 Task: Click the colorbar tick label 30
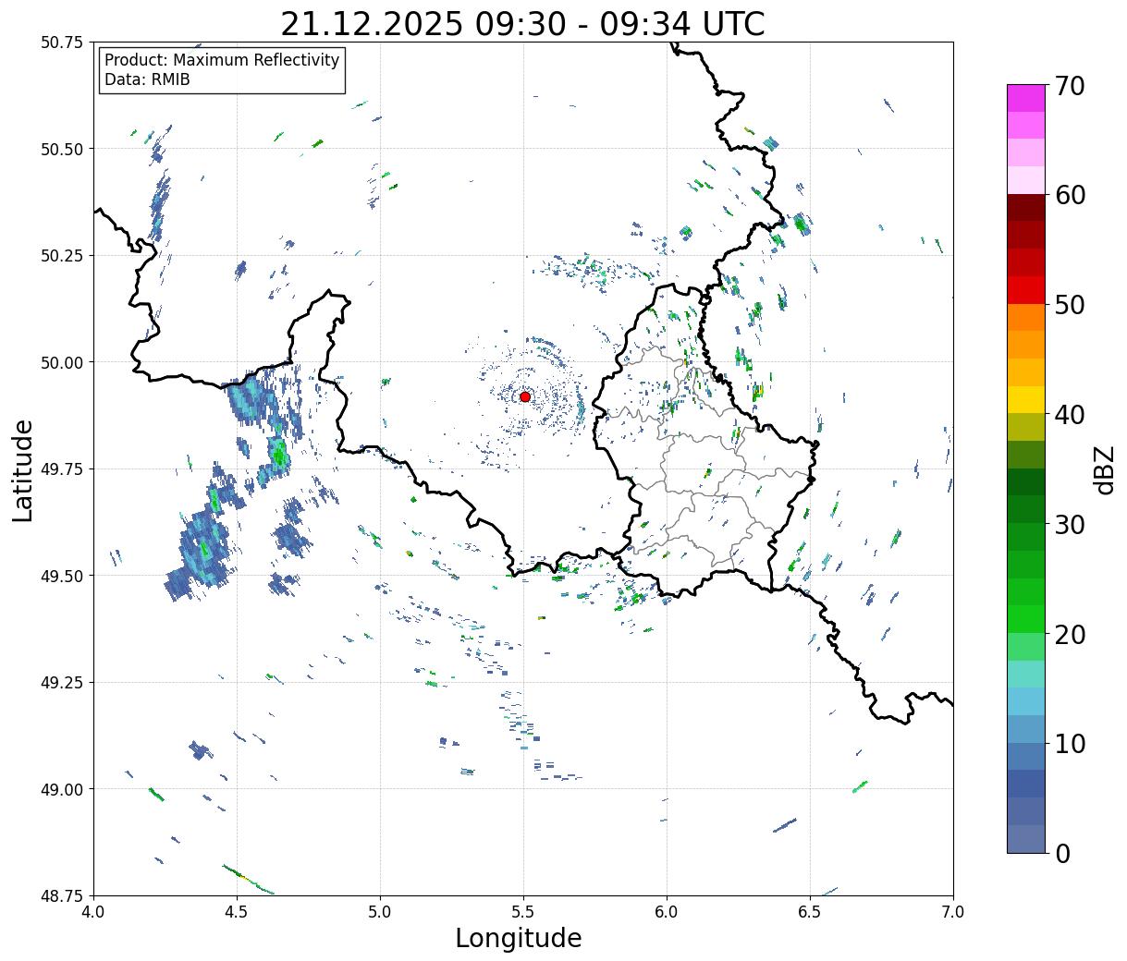pos(1070,525)
